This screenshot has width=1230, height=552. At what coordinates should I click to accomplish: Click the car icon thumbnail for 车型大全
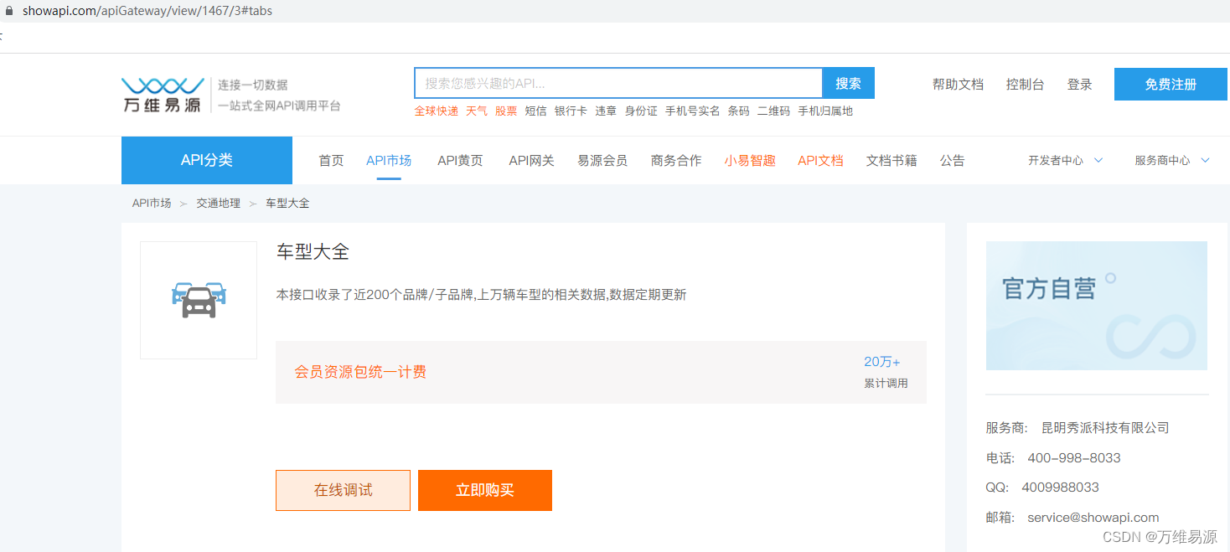(x=199, y=300)
